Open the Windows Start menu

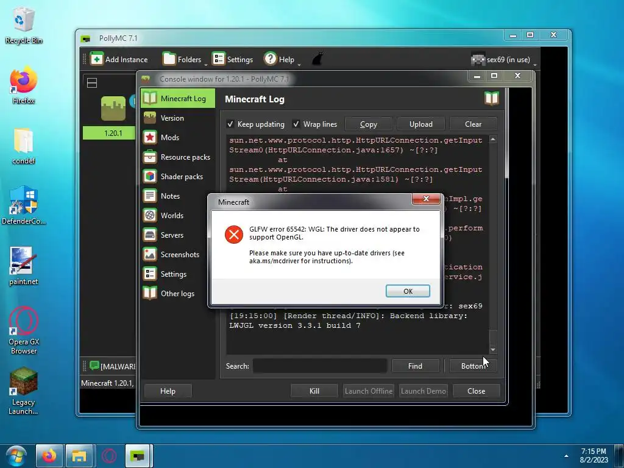click(x=16, y=456)
